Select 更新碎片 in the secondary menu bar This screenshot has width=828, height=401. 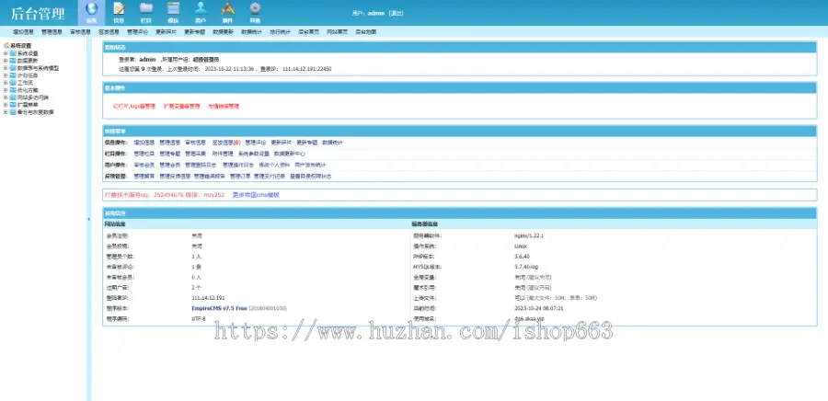pyautogui.click(x=166, y=32)
